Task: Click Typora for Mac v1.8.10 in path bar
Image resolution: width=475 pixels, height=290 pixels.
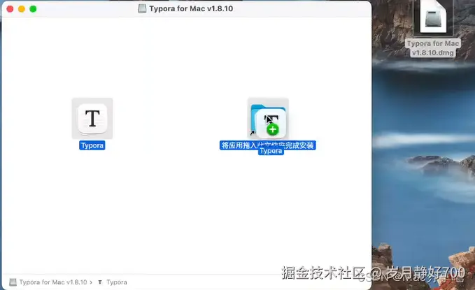Action: 53,282
